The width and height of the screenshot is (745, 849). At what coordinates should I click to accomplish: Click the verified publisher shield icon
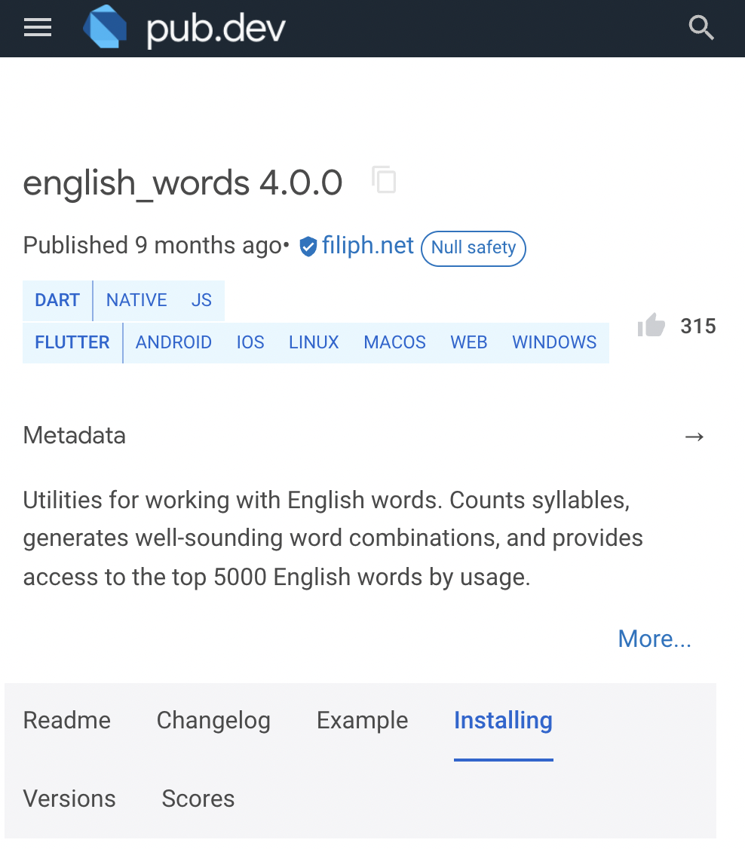308,247
